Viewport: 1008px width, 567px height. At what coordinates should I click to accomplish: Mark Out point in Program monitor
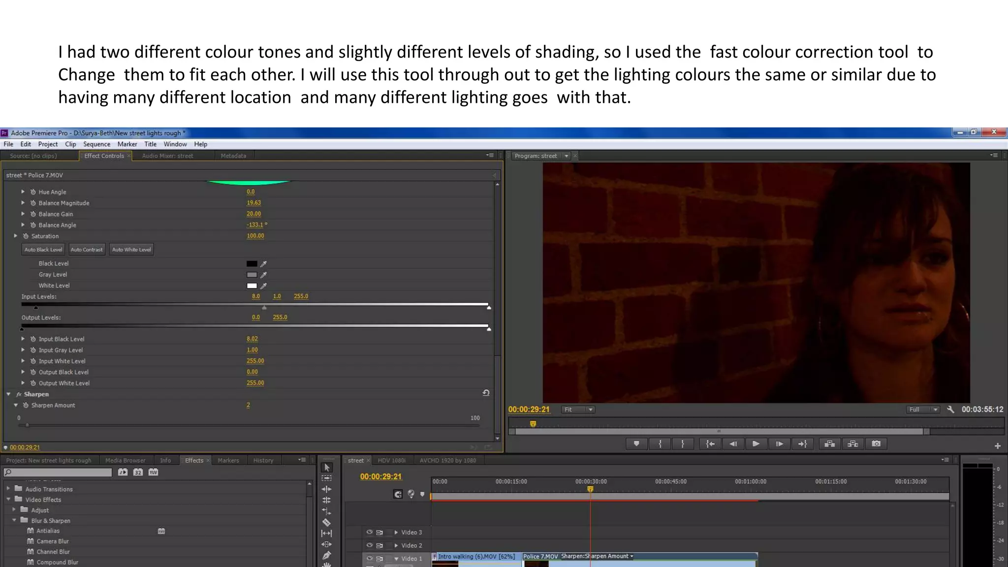683,444
